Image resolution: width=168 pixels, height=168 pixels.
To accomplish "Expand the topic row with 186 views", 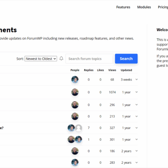I will (x=136, y=151).
